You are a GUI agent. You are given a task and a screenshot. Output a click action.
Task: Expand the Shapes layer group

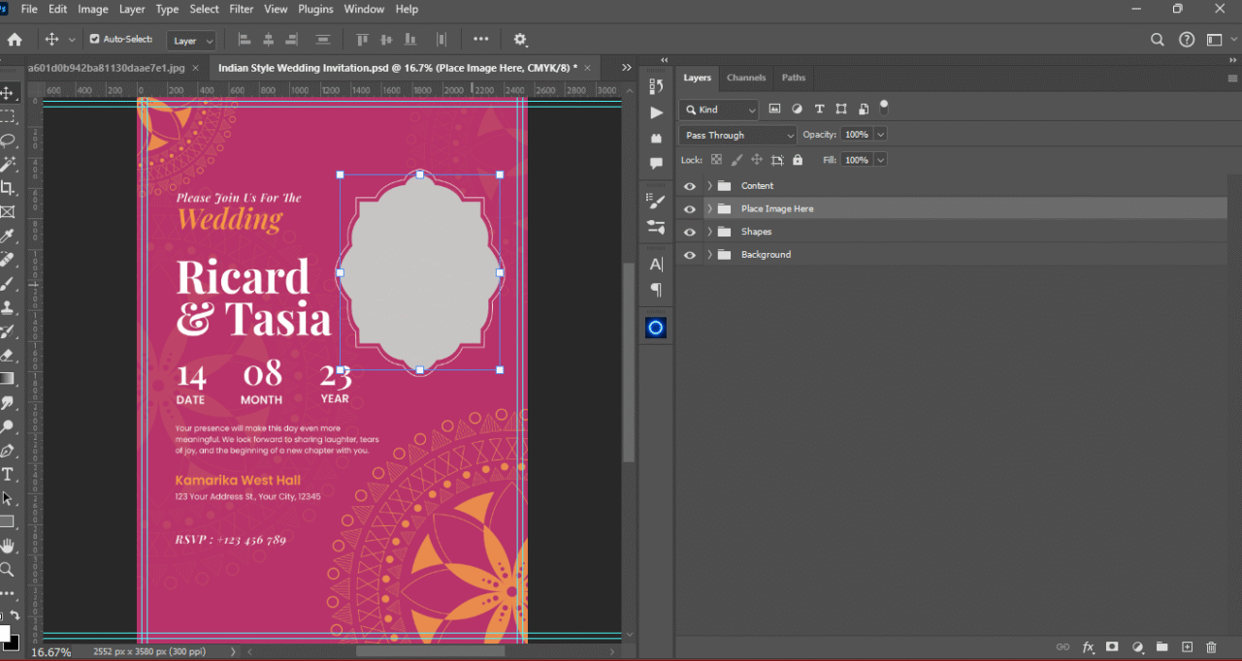pyautogui.click(x=709, y=232)
